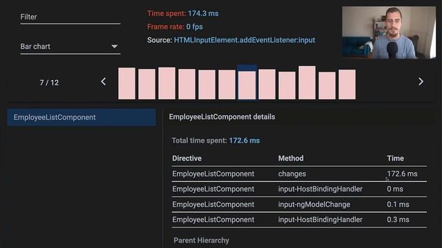
Task: Click the webcam video thumbnail
Action: [x=389, y=32]
